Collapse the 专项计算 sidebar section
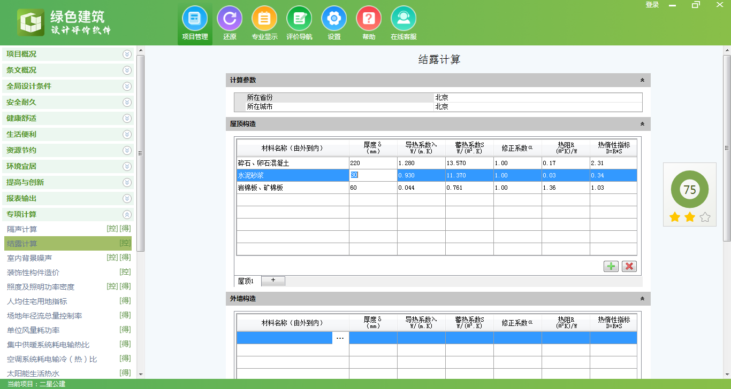 pyautogui.click(x=68, y=214)
